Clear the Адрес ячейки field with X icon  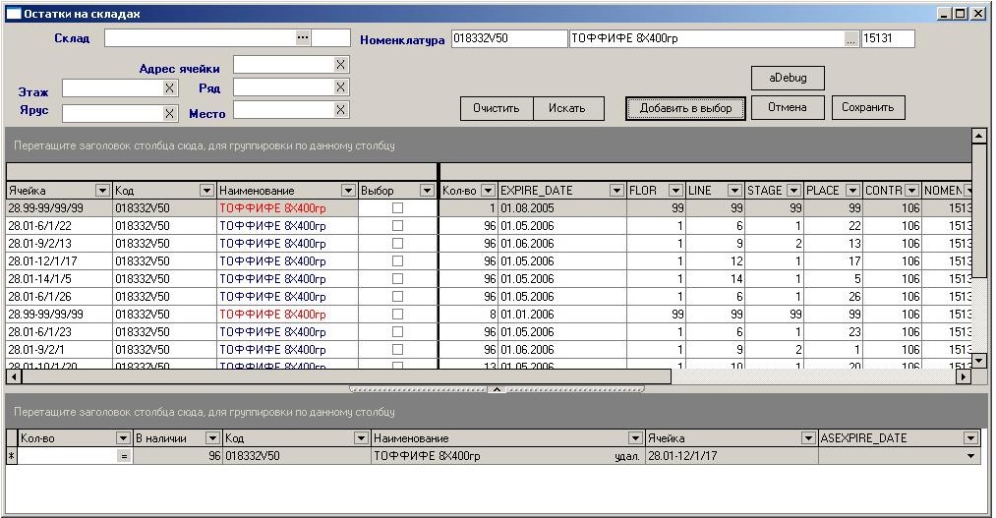pyautogui.click(x=340, y=65)
